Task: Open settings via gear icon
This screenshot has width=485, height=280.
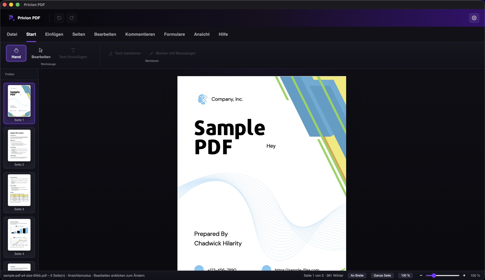Action: pyautogui.click(x=474, y=18)
